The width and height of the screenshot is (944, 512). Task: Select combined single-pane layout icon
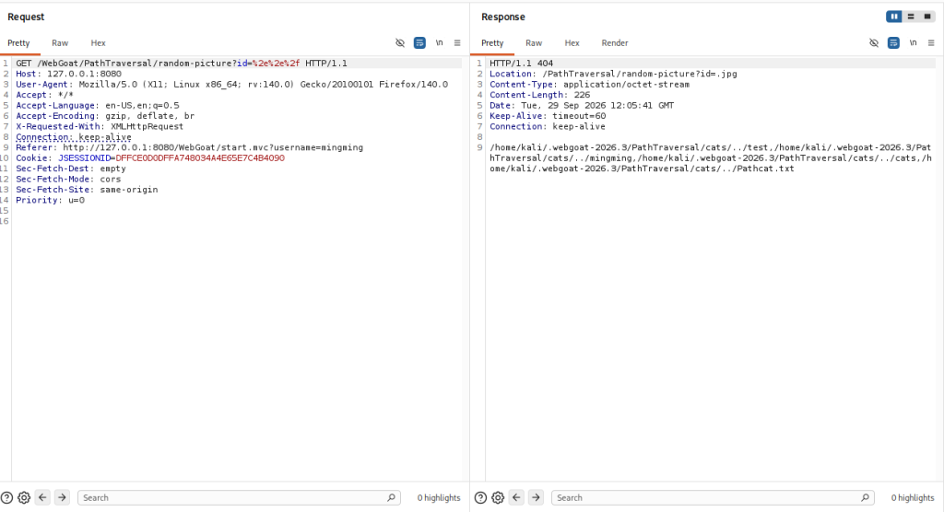927,17
